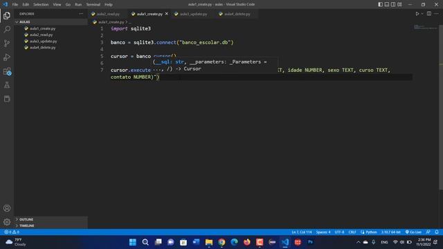Screen dimensions: 443x249
Task: Switch to aula3_update.py tab
Action: tap(193, 14)
